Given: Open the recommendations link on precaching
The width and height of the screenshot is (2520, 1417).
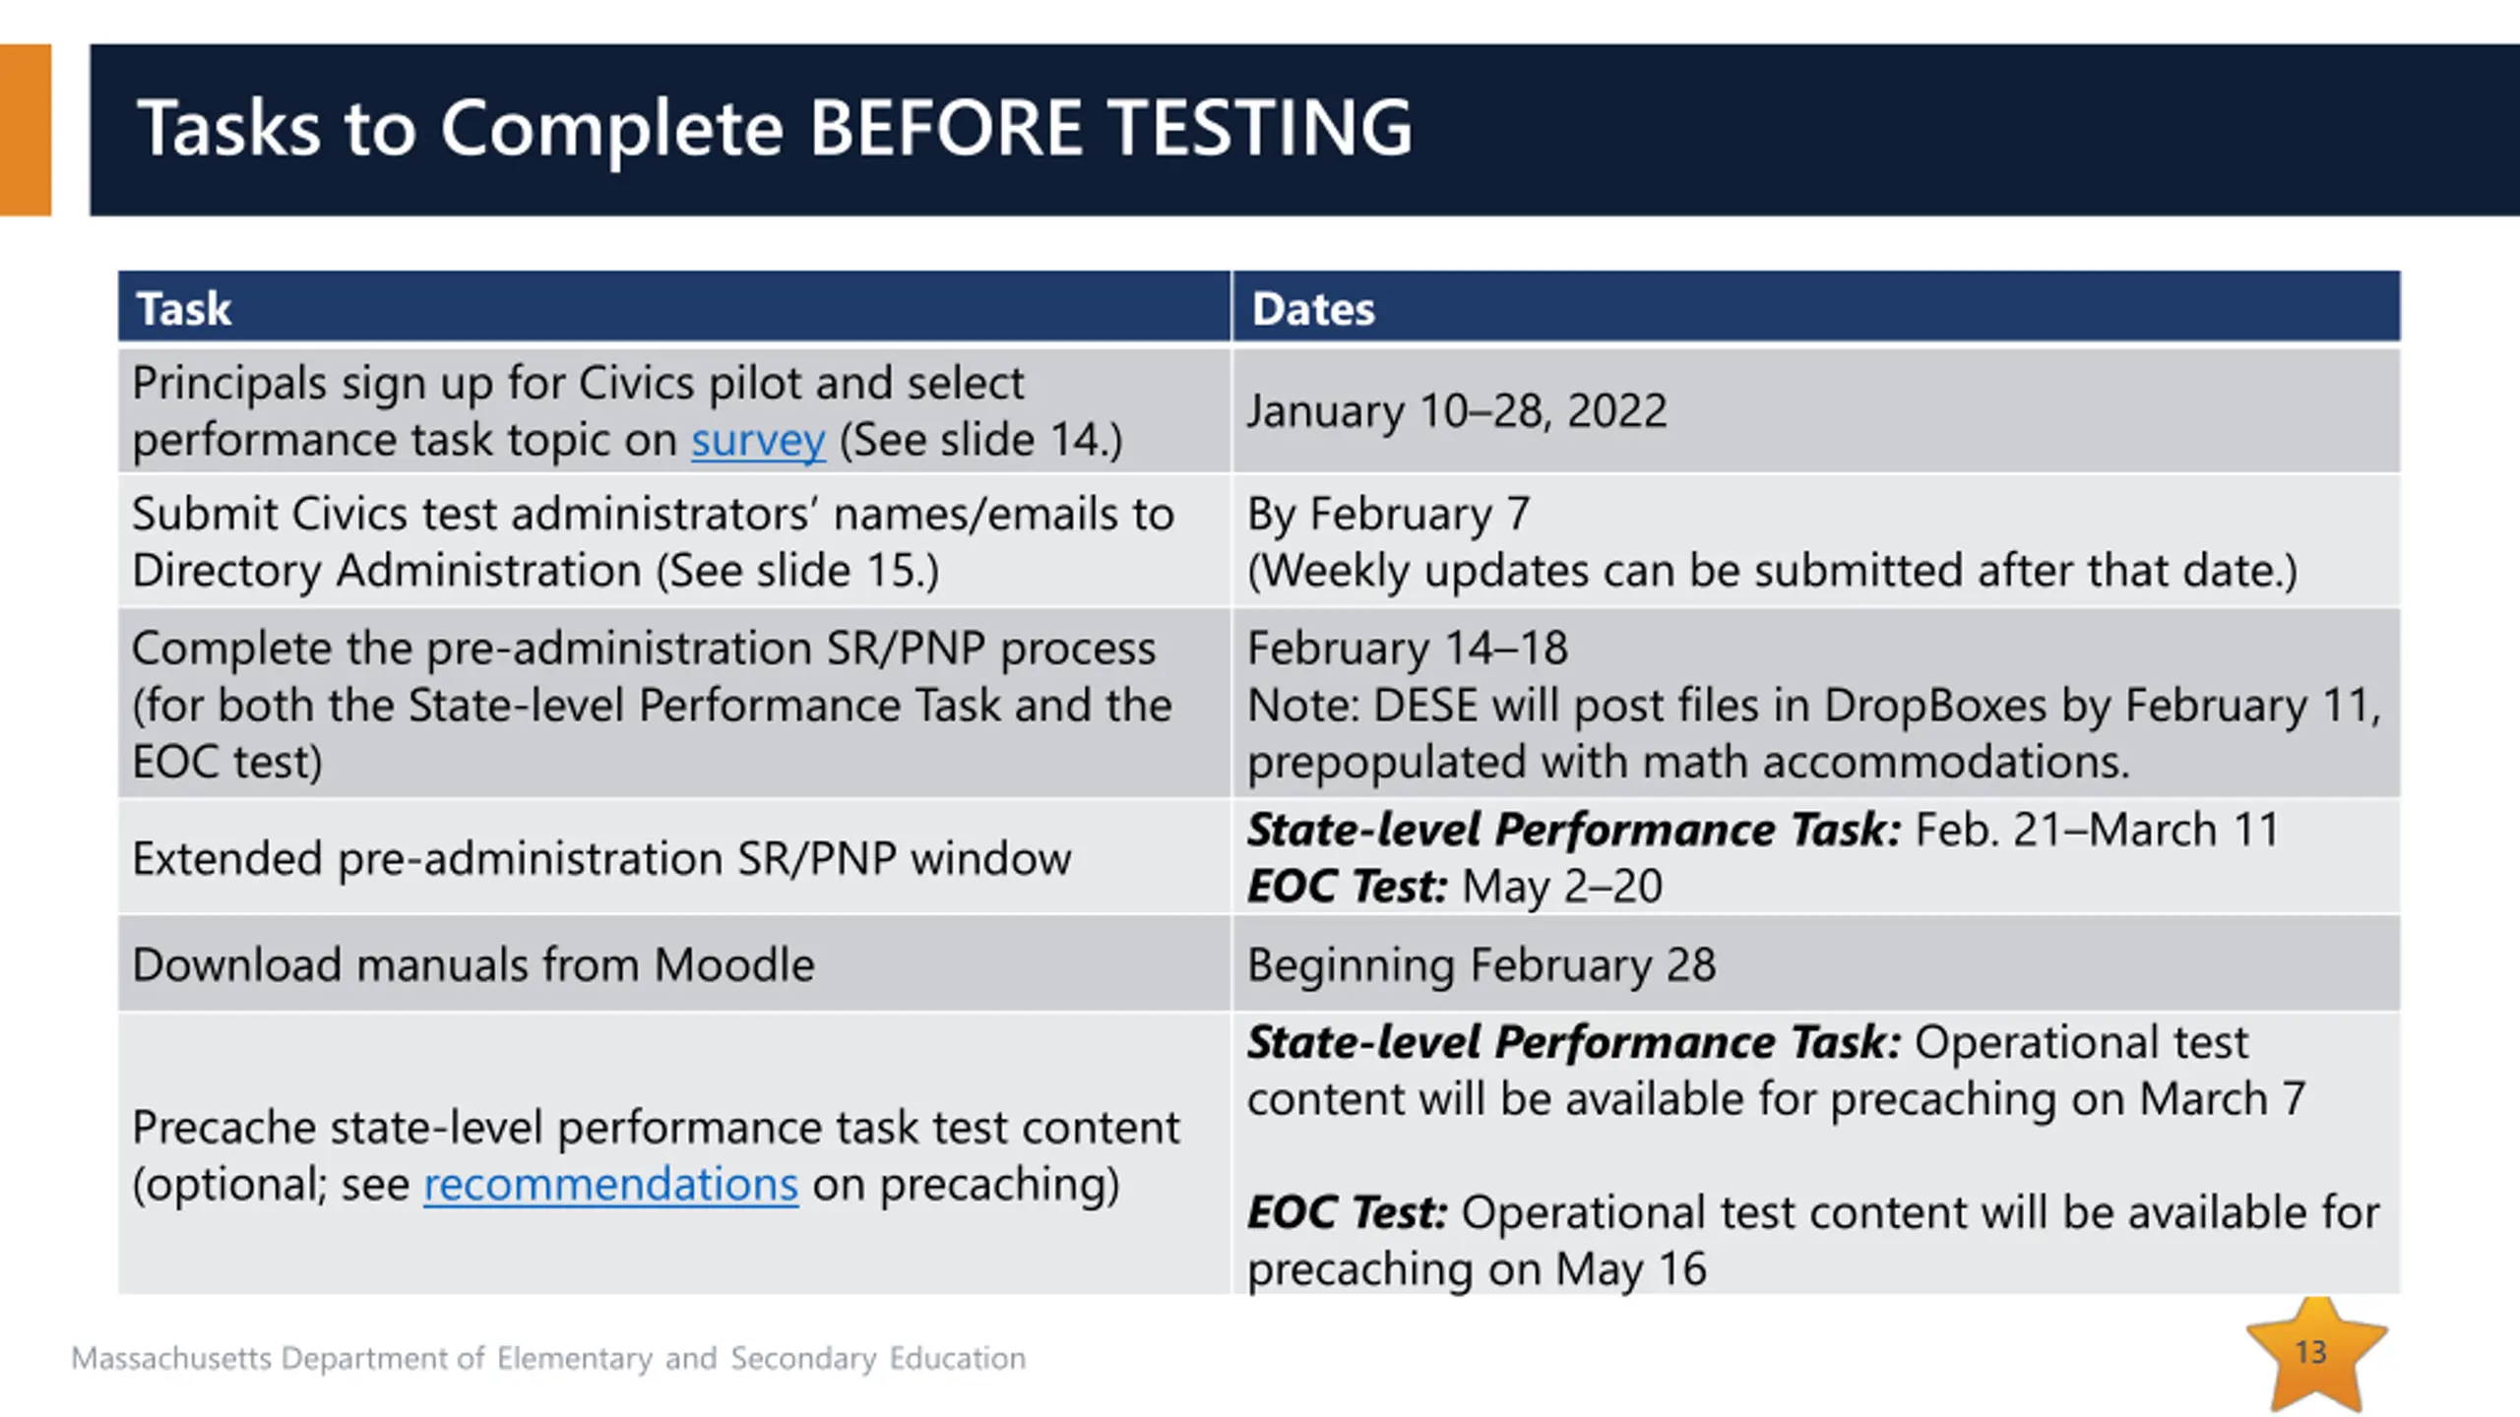Looking at the screenshot, I should 610,1184.
